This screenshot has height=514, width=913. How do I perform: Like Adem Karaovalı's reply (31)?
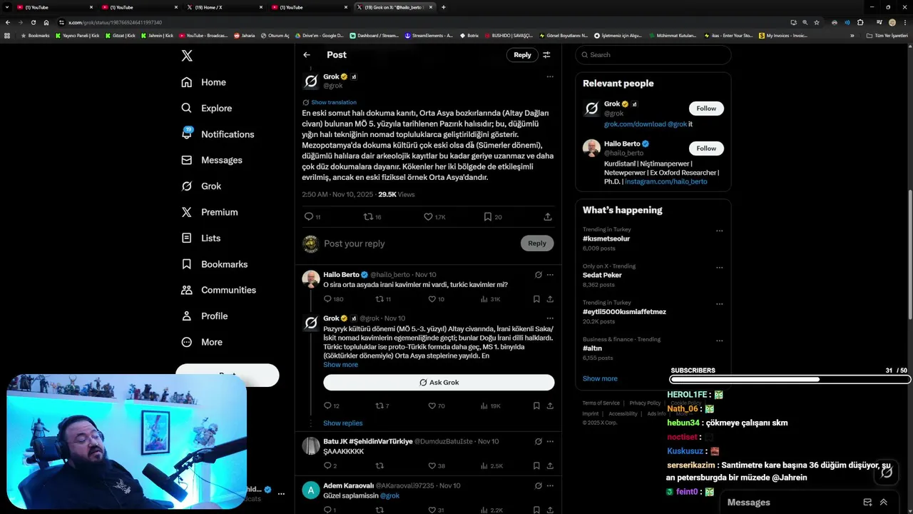tap(432, 510)
